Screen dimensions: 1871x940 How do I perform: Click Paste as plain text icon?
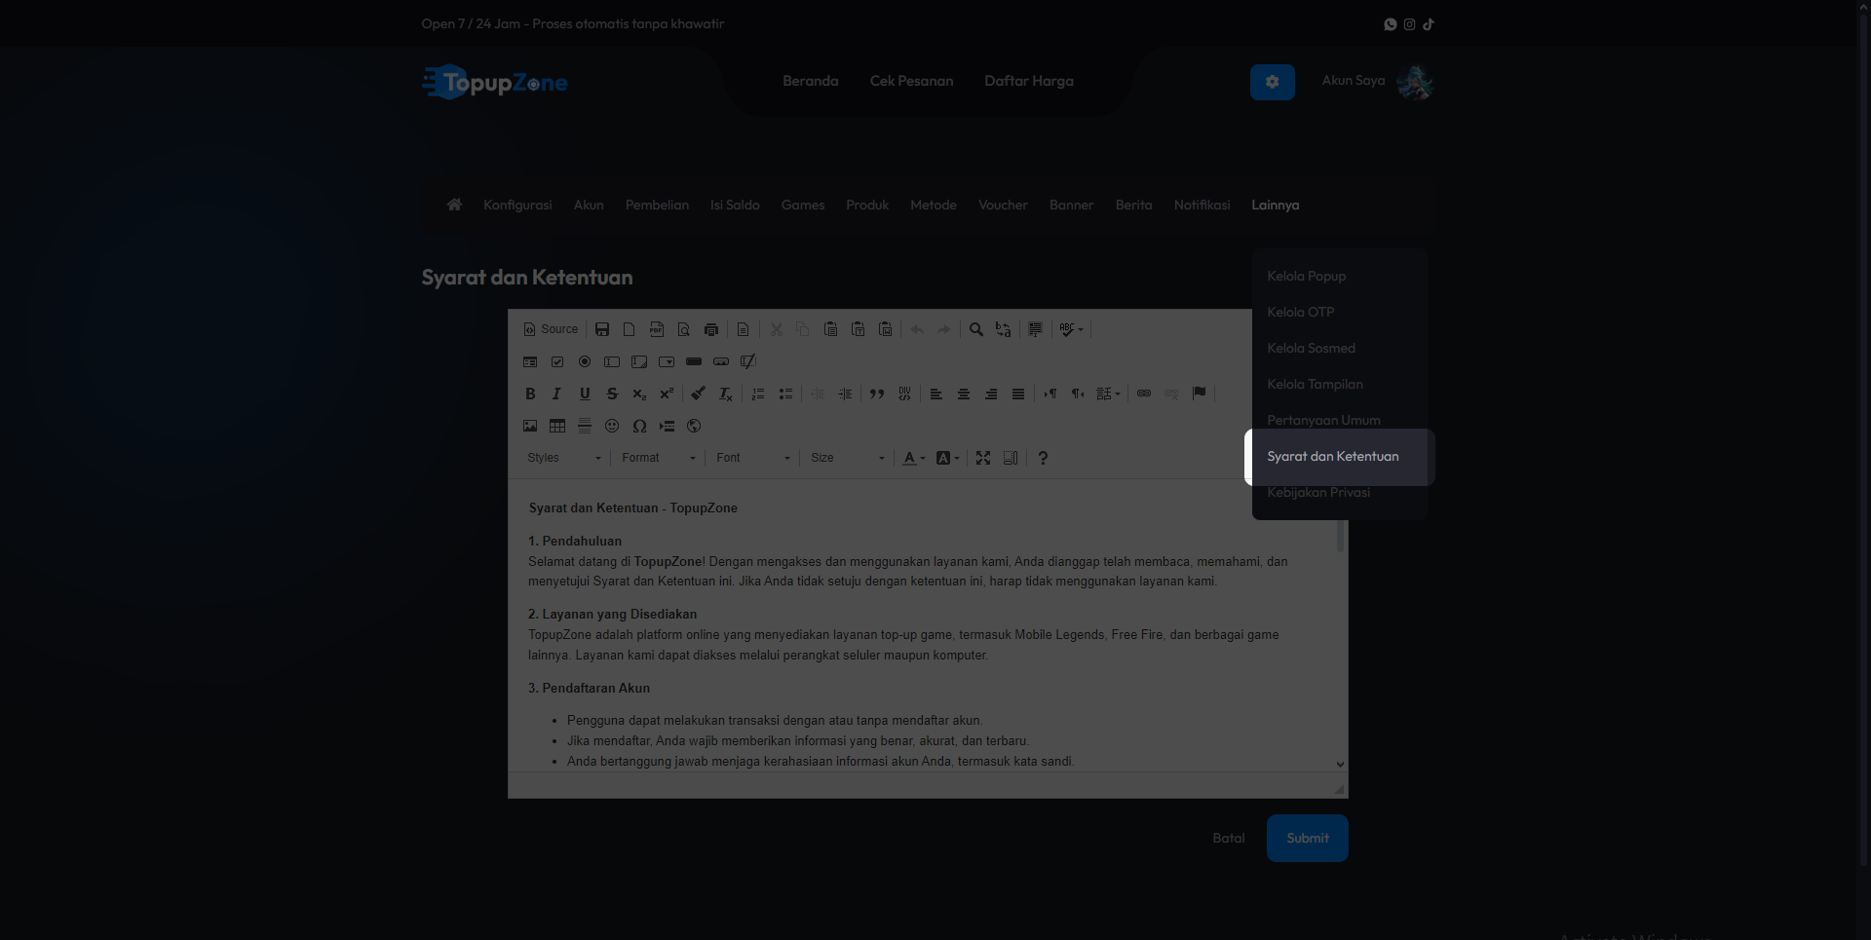(859, 329)
